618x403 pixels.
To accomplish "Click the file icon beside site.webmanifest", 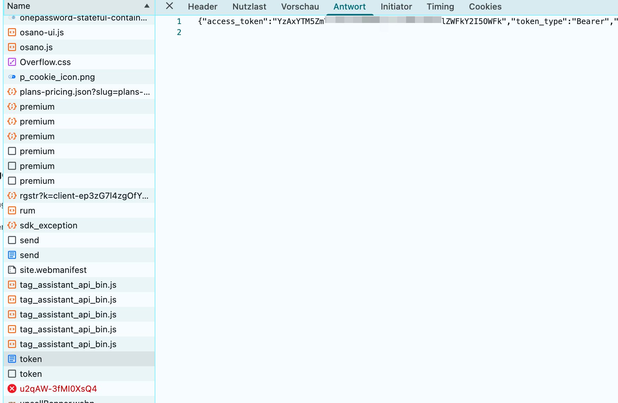I will coord(12,270).
